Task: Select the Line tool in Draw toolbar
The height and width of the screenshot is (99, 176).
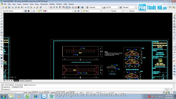Action: tap(2, 15)
